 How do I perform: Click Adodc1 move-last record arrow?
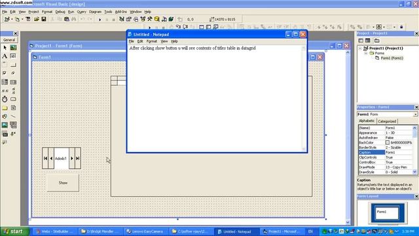(78, 159)
